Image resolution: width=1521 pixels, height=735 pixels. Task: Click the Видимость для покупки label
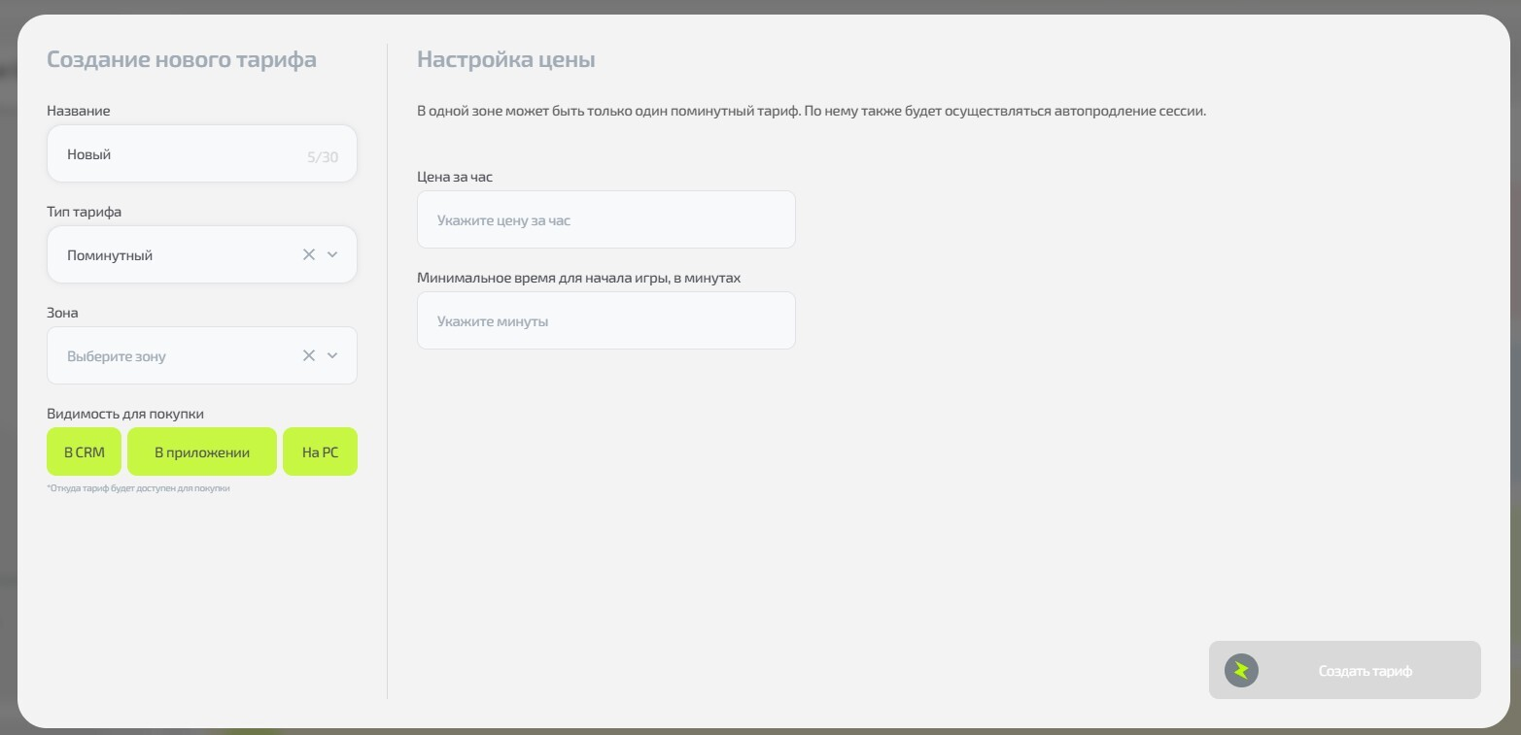[x=125, y=414]
